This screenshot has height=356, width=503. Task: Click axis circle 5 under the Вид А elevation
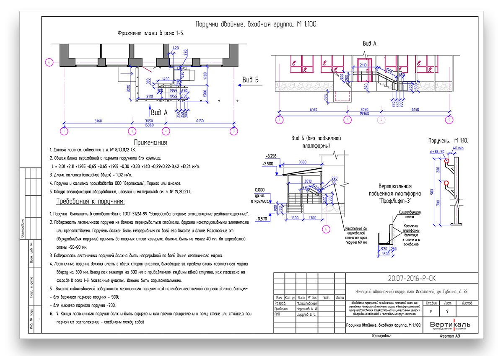pyautogui.click(x=450, y=120)
